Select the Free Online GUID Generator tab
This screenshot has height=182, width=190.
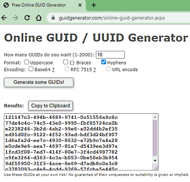click(39, 5)
